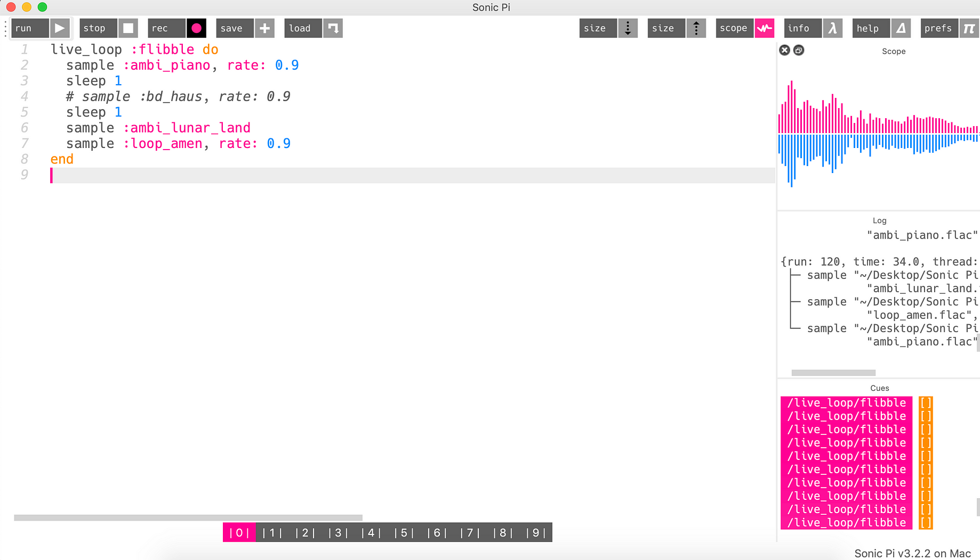The height and width of the screenshot is (560, 980).
Task: Switch to buffer tab 4
Action: point(371,532)
